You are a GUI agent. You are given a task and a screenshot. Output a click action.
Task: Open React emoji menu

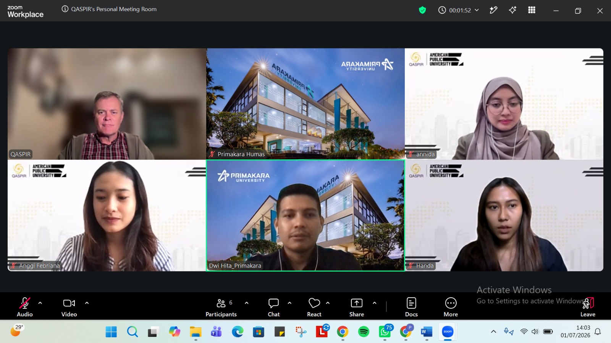coord(314,307)
